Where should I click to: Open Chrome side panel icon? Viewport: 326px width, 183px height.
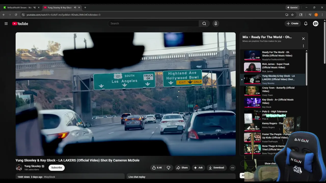301,15
